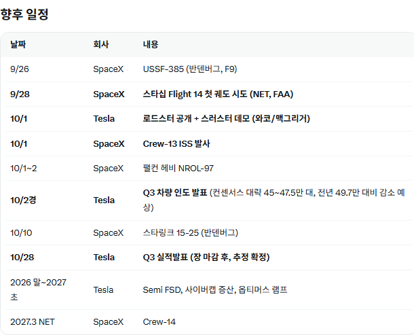
Task: Select the '날짜' column header
Action: (18, 44)
